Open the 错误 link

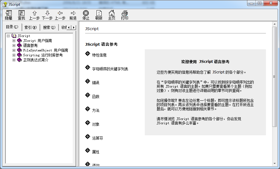[96, 83]
